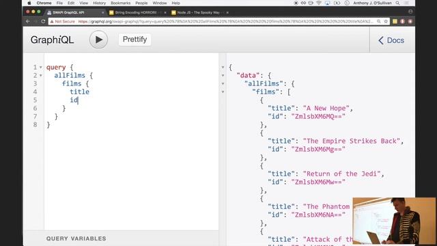Click the clock icon in menu bar
Image resolution: width=437 pixels, height=246 pixels.
[347, 3]
